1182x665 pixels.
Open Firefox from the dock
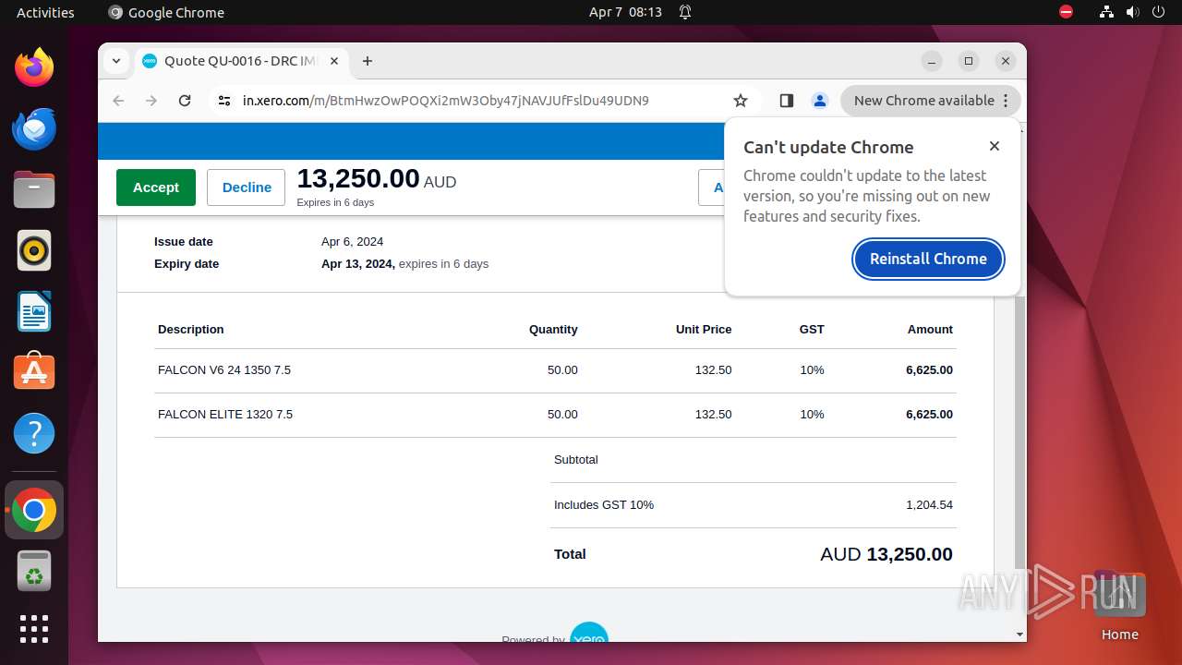coord(34,67)
